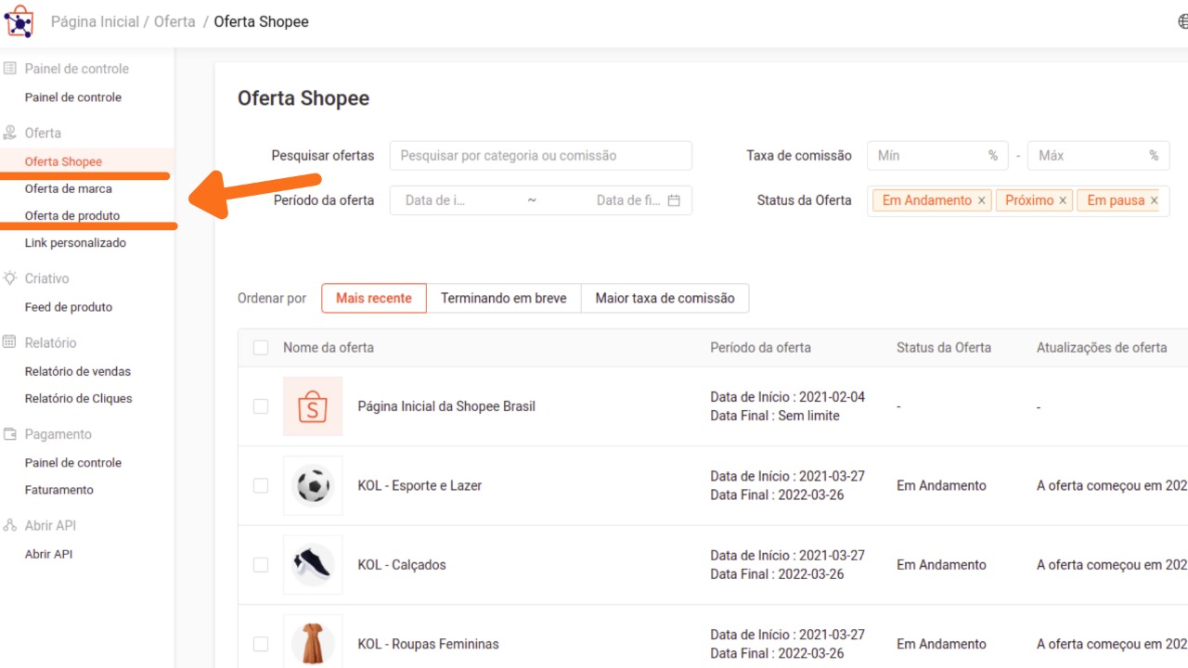Click the Abrir API section icon

10,525
